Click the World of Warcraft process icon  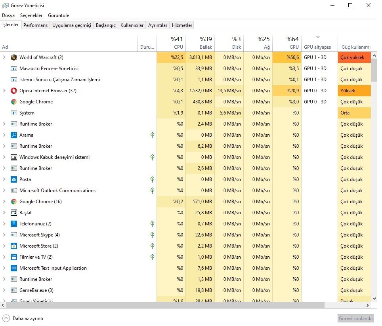[14, 57]
